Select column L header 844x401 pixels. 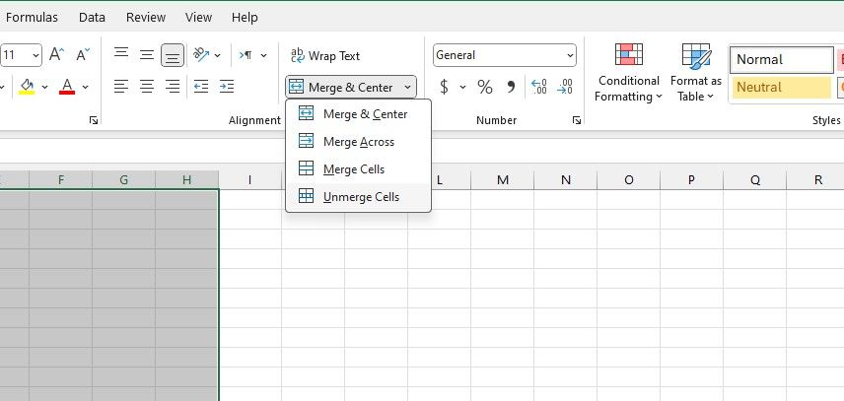pyautogui.click(x=439, y=180)
